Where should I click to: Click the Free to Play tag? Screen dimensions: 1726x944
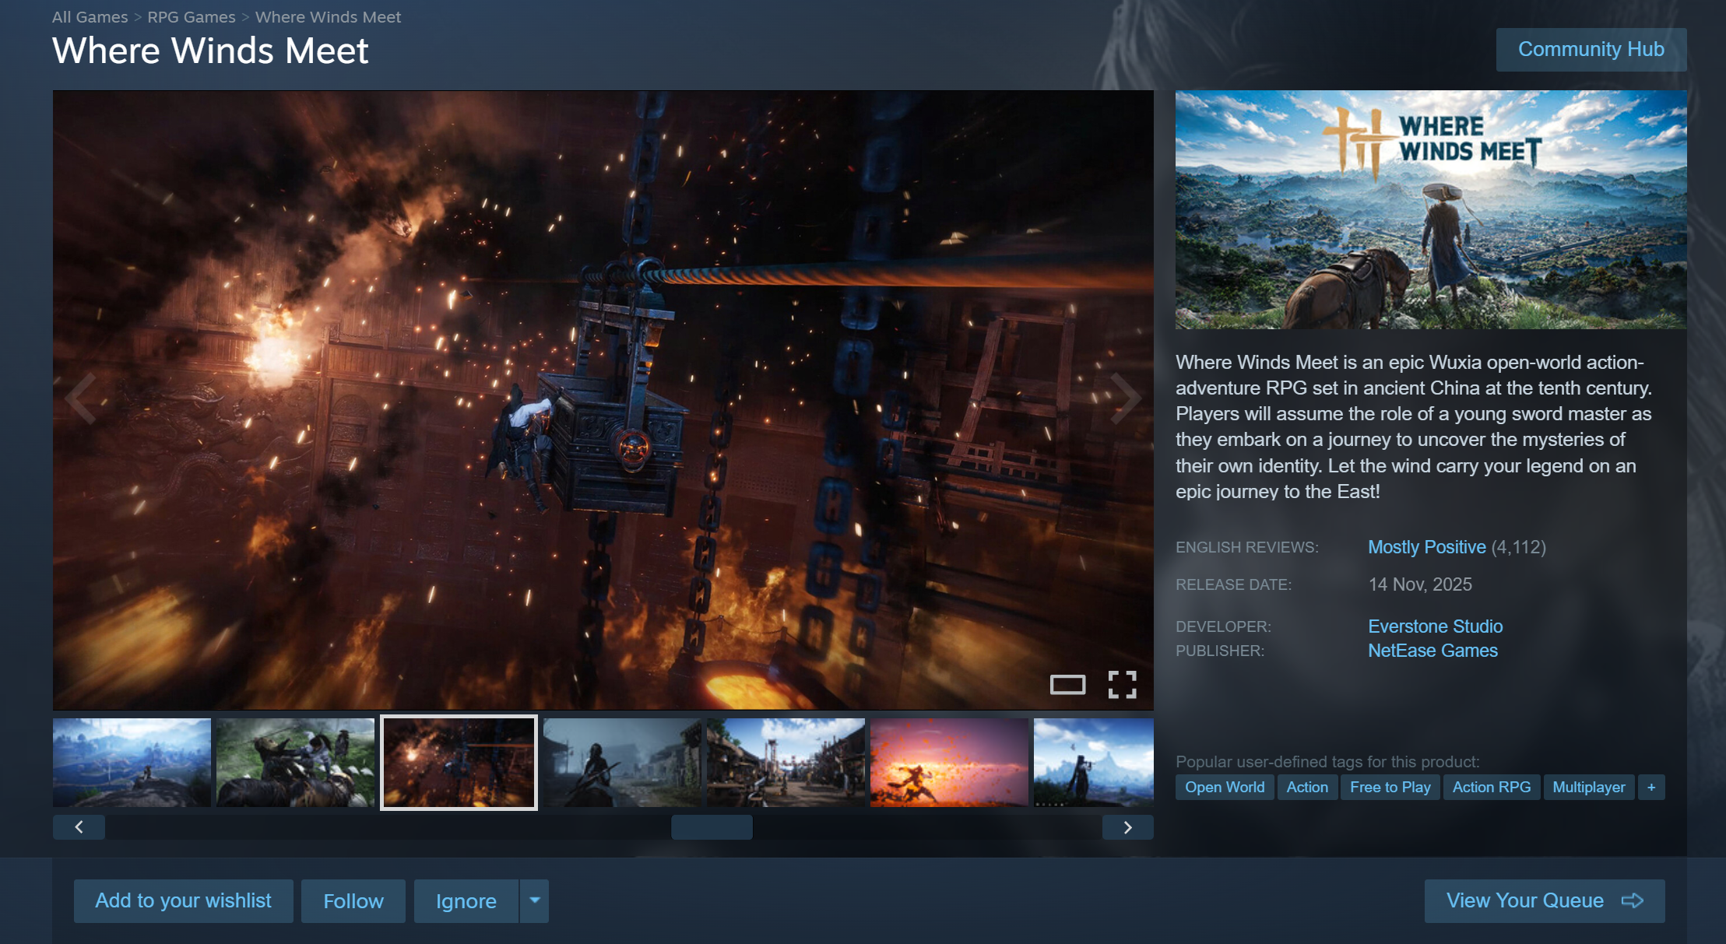[x=1390, y=787]
